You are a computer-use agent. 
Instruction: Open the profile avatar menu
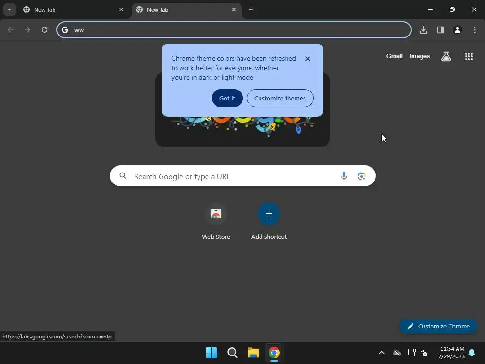458,30
